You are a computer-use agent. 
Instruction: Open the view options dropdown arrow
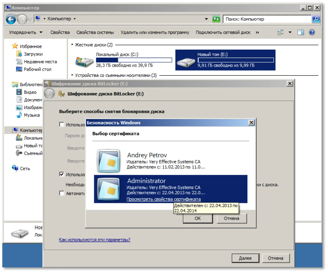tap(290, 32)
